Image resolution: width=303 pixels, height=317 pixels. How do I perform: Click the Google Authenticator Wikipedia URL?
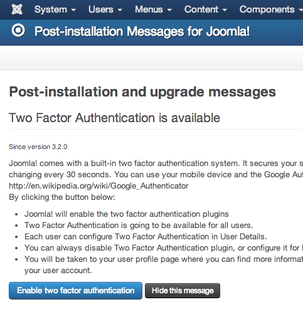98,186
